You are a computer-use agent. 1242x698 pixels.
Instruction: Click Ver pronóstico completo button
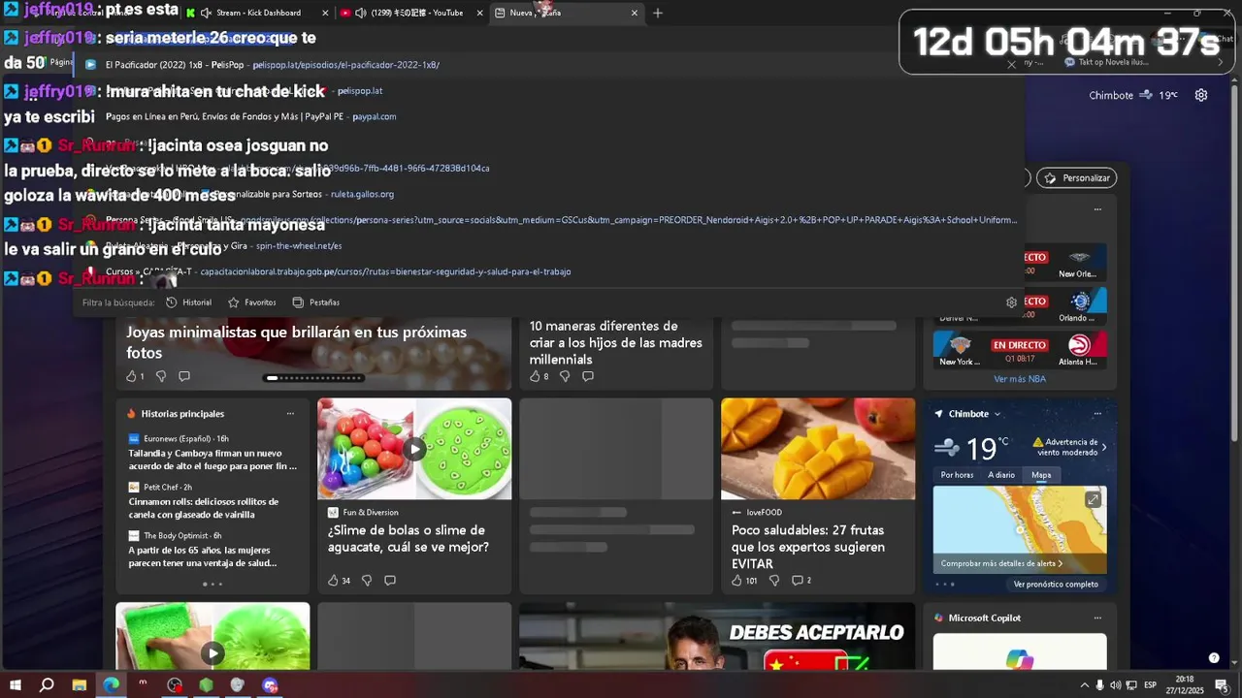pos(1056,585)
